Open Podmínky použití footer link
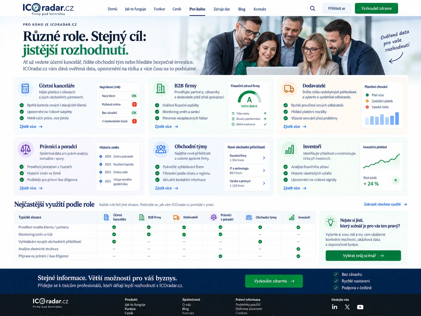 [x=248, y=305]
